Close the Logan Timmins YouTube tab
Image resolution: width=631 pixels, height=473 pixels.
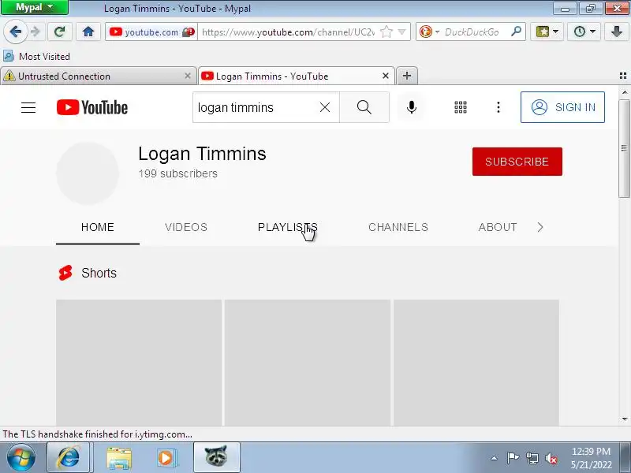(x=386, y=76)
